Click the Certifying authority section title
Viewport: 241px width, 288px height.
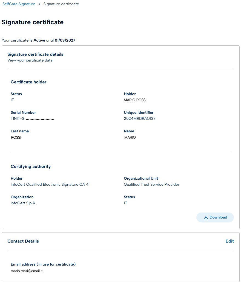pyautogui.click(x=31, y=166)
